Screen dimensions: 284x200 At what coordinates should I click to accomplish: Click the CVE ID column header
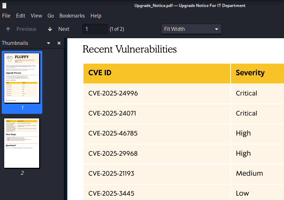pyautogui.click(x=101, y=73)
